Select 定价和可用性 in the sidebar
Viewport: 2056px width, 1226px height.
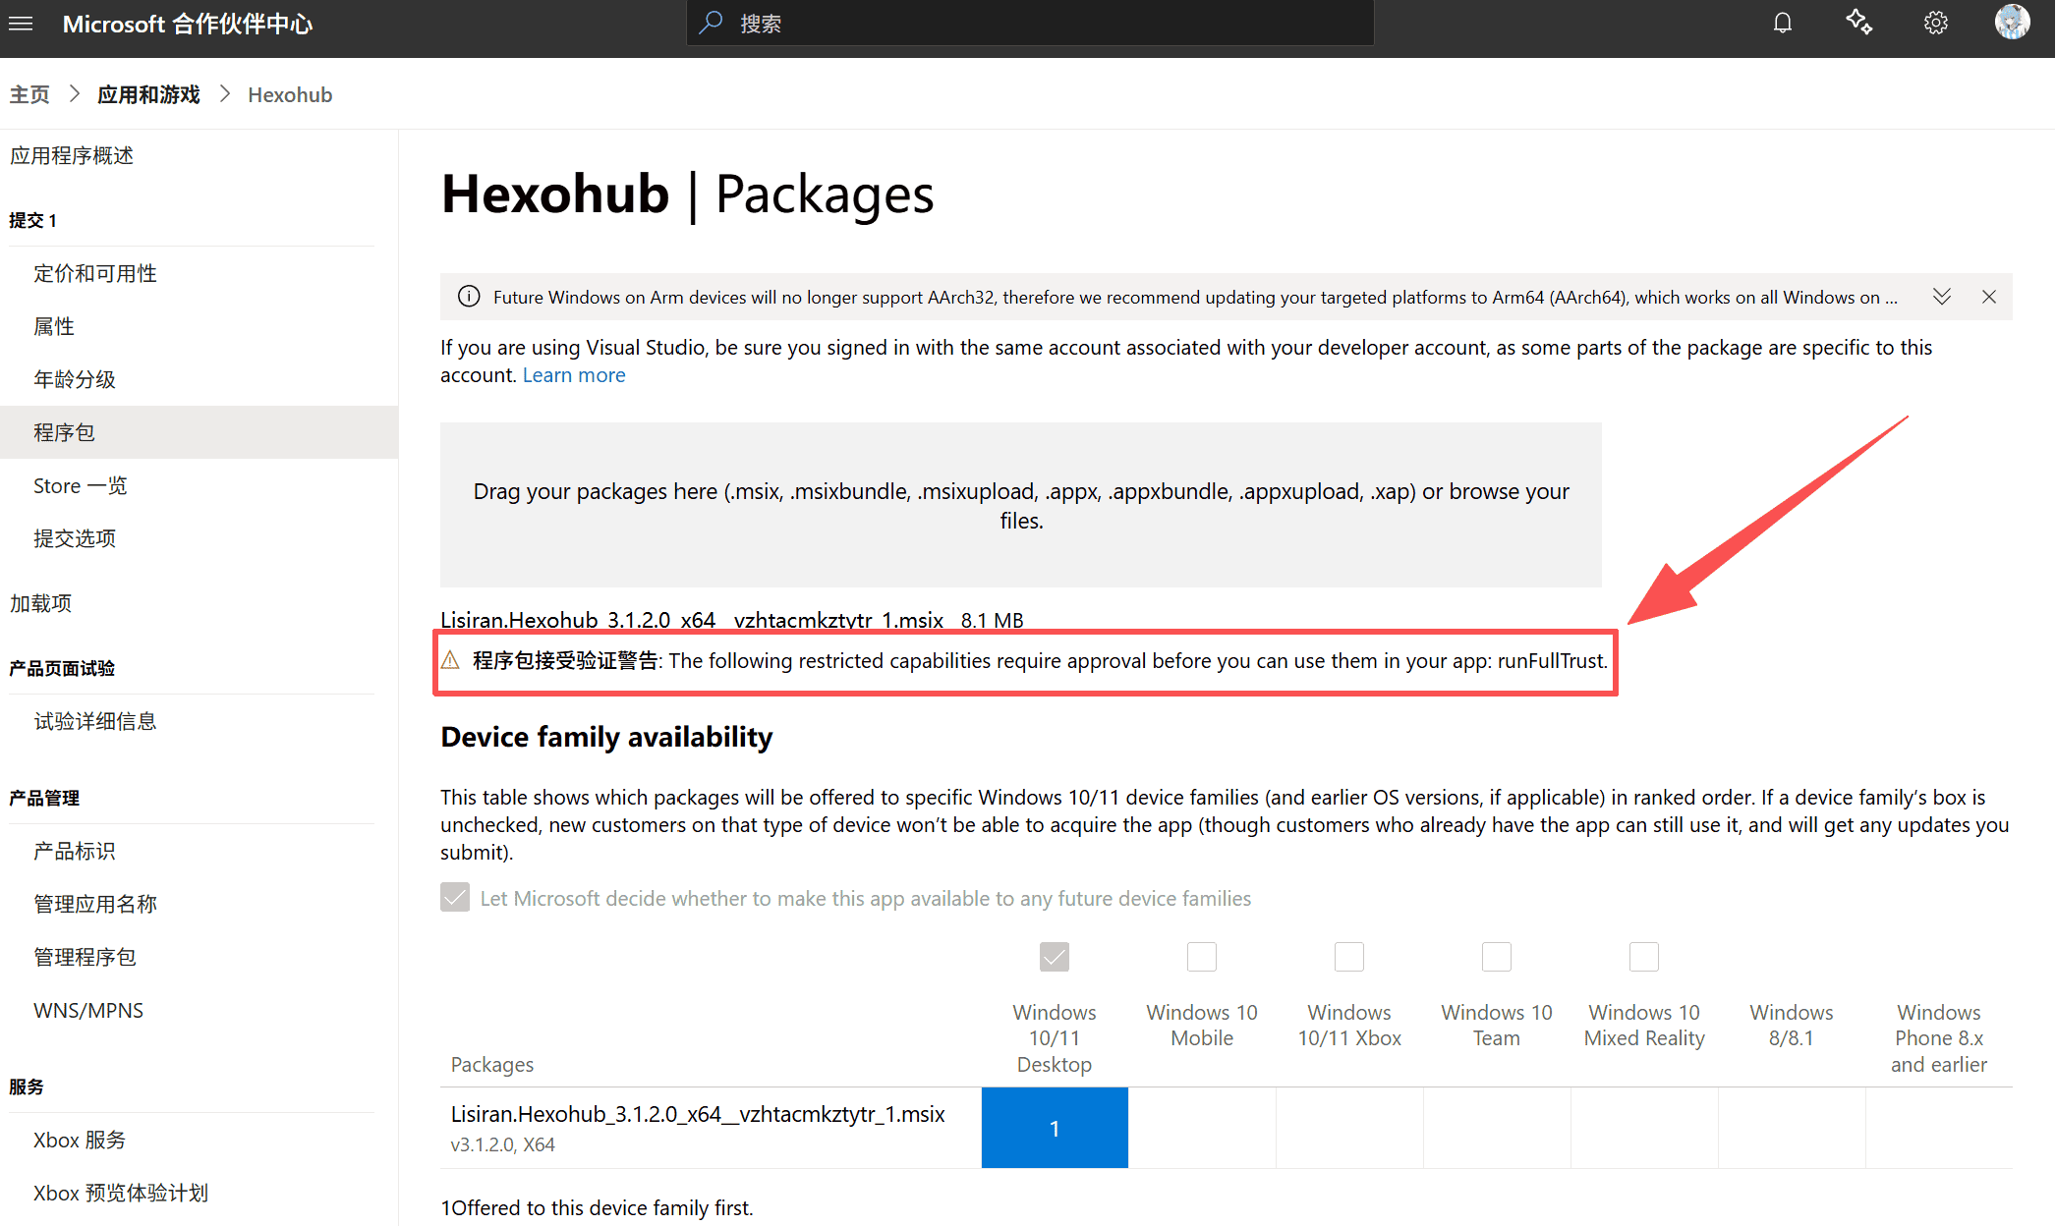pos(95,273)
